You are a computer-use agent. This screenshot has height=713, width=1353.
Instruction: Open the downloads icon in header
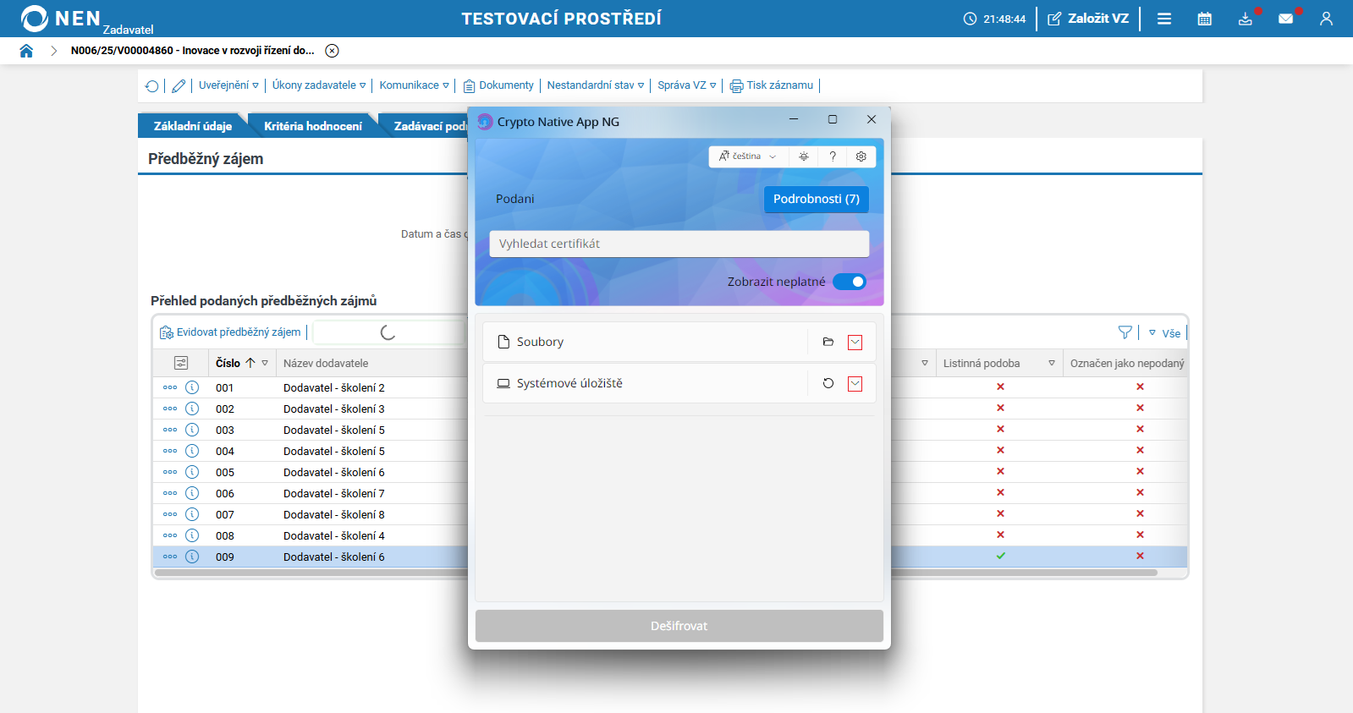click(1246, 19)
